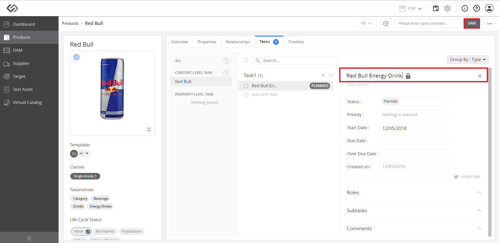Image resolution: width=499 pixels, height=243 pixels.
Task: Click the lock icon beside task title
Action: coord(408,76)
